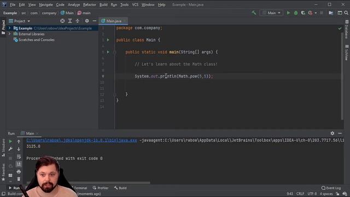
Task: Open the Build menu
Action: (x=103, y=5)
